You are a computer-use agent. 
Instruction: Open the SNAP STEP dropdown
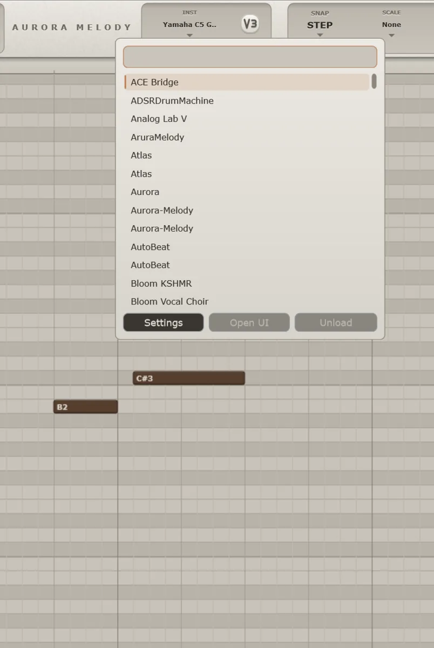(x=320, y=25)
